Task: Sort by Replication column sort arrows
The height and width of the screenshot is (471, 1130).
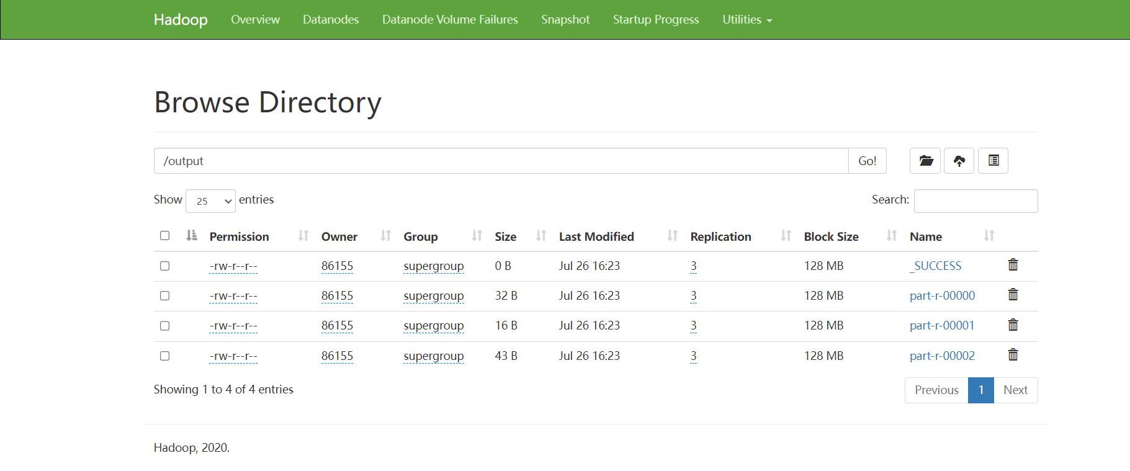Action: (x=786, y=236)
